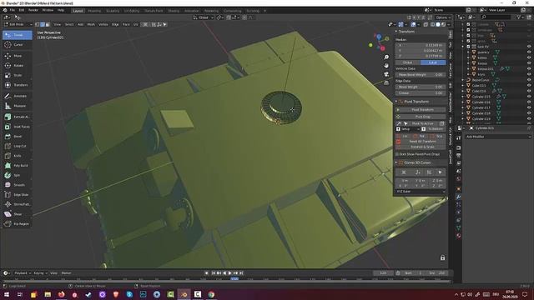Viewport: 534px width, 300px height.
Task: Open the Add Modifier dropdown
Action: pyautogui.click(x=498, y=137)
